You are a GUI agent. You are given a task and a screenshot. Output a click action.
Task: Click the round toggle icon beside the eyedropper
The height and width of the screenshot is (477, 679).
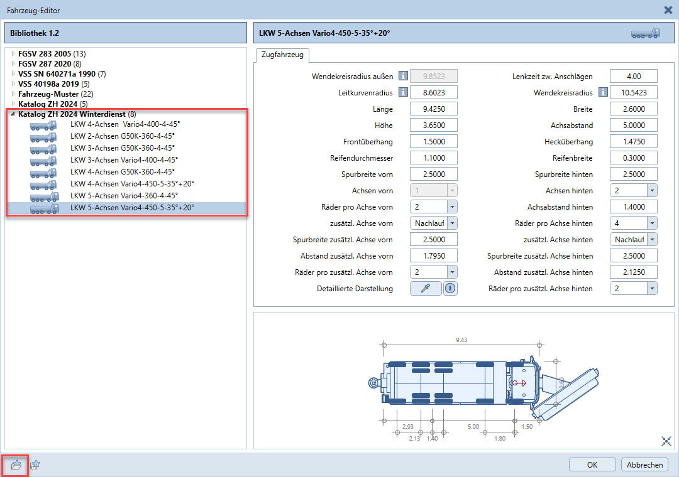pos(450,289)
